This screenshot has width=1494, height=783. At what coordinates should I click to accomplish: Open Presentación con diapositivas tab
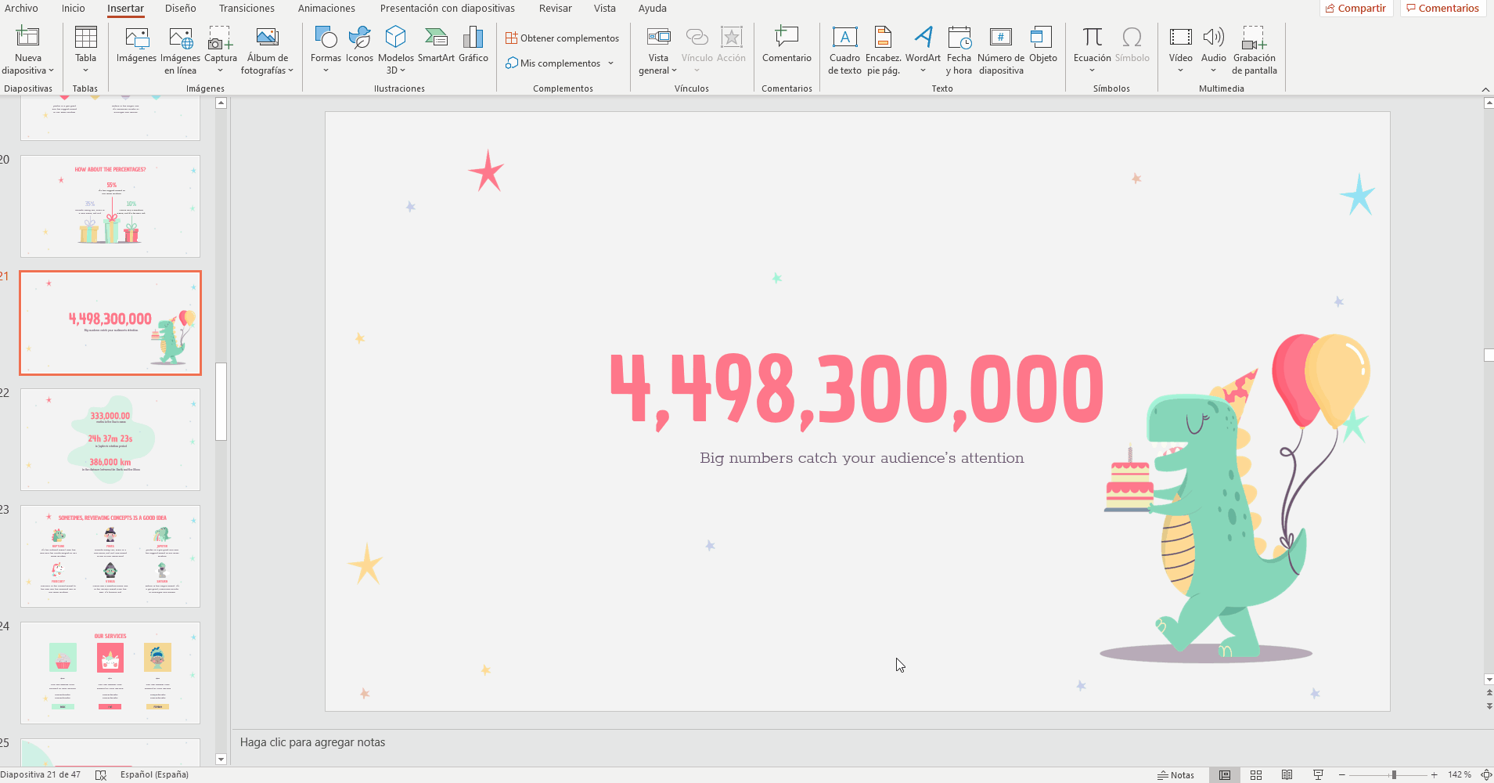[448, 8]
